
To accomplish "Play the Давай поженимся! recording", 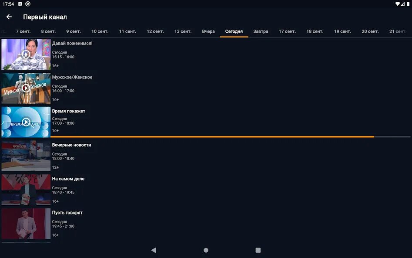I will [x=26, y=54].
